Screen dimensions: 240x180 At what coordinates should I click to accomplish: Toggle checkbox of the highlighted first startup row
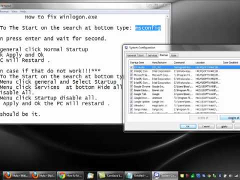[131, 67]
